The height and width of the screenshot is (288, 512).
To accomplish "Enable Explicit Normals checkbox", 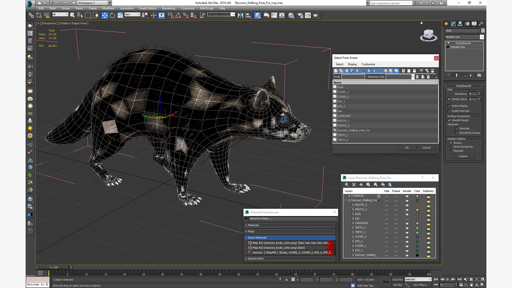I will tap(449, 111).
